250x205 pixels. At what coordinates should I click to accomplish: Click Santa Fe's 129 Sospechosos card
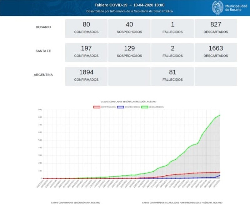coord(129,52)
